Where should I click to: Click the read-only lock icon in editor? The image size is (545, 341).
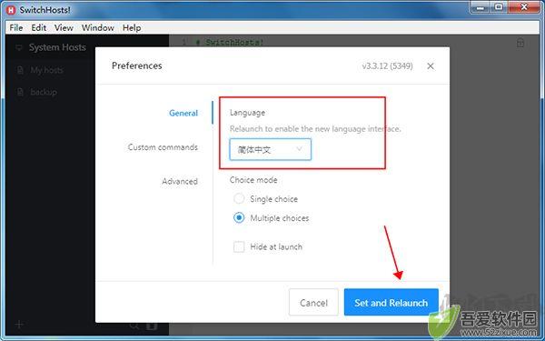pos(520,43)
